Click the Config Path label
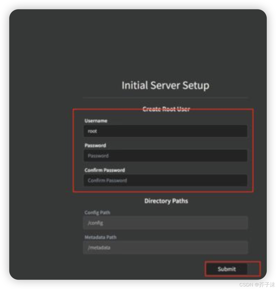The height and width of the screenshot is (289, 276). tap(97, 213)
